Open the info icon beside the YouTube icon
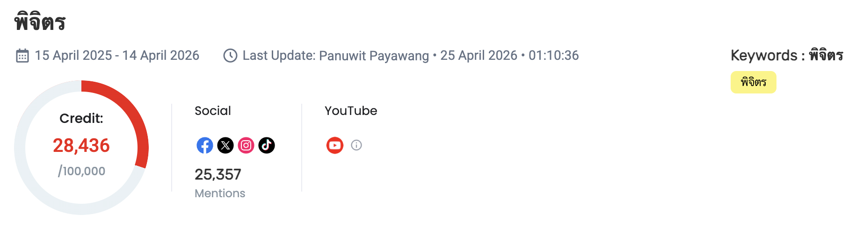This screenshot has width=856, height=229. point(356,145)
